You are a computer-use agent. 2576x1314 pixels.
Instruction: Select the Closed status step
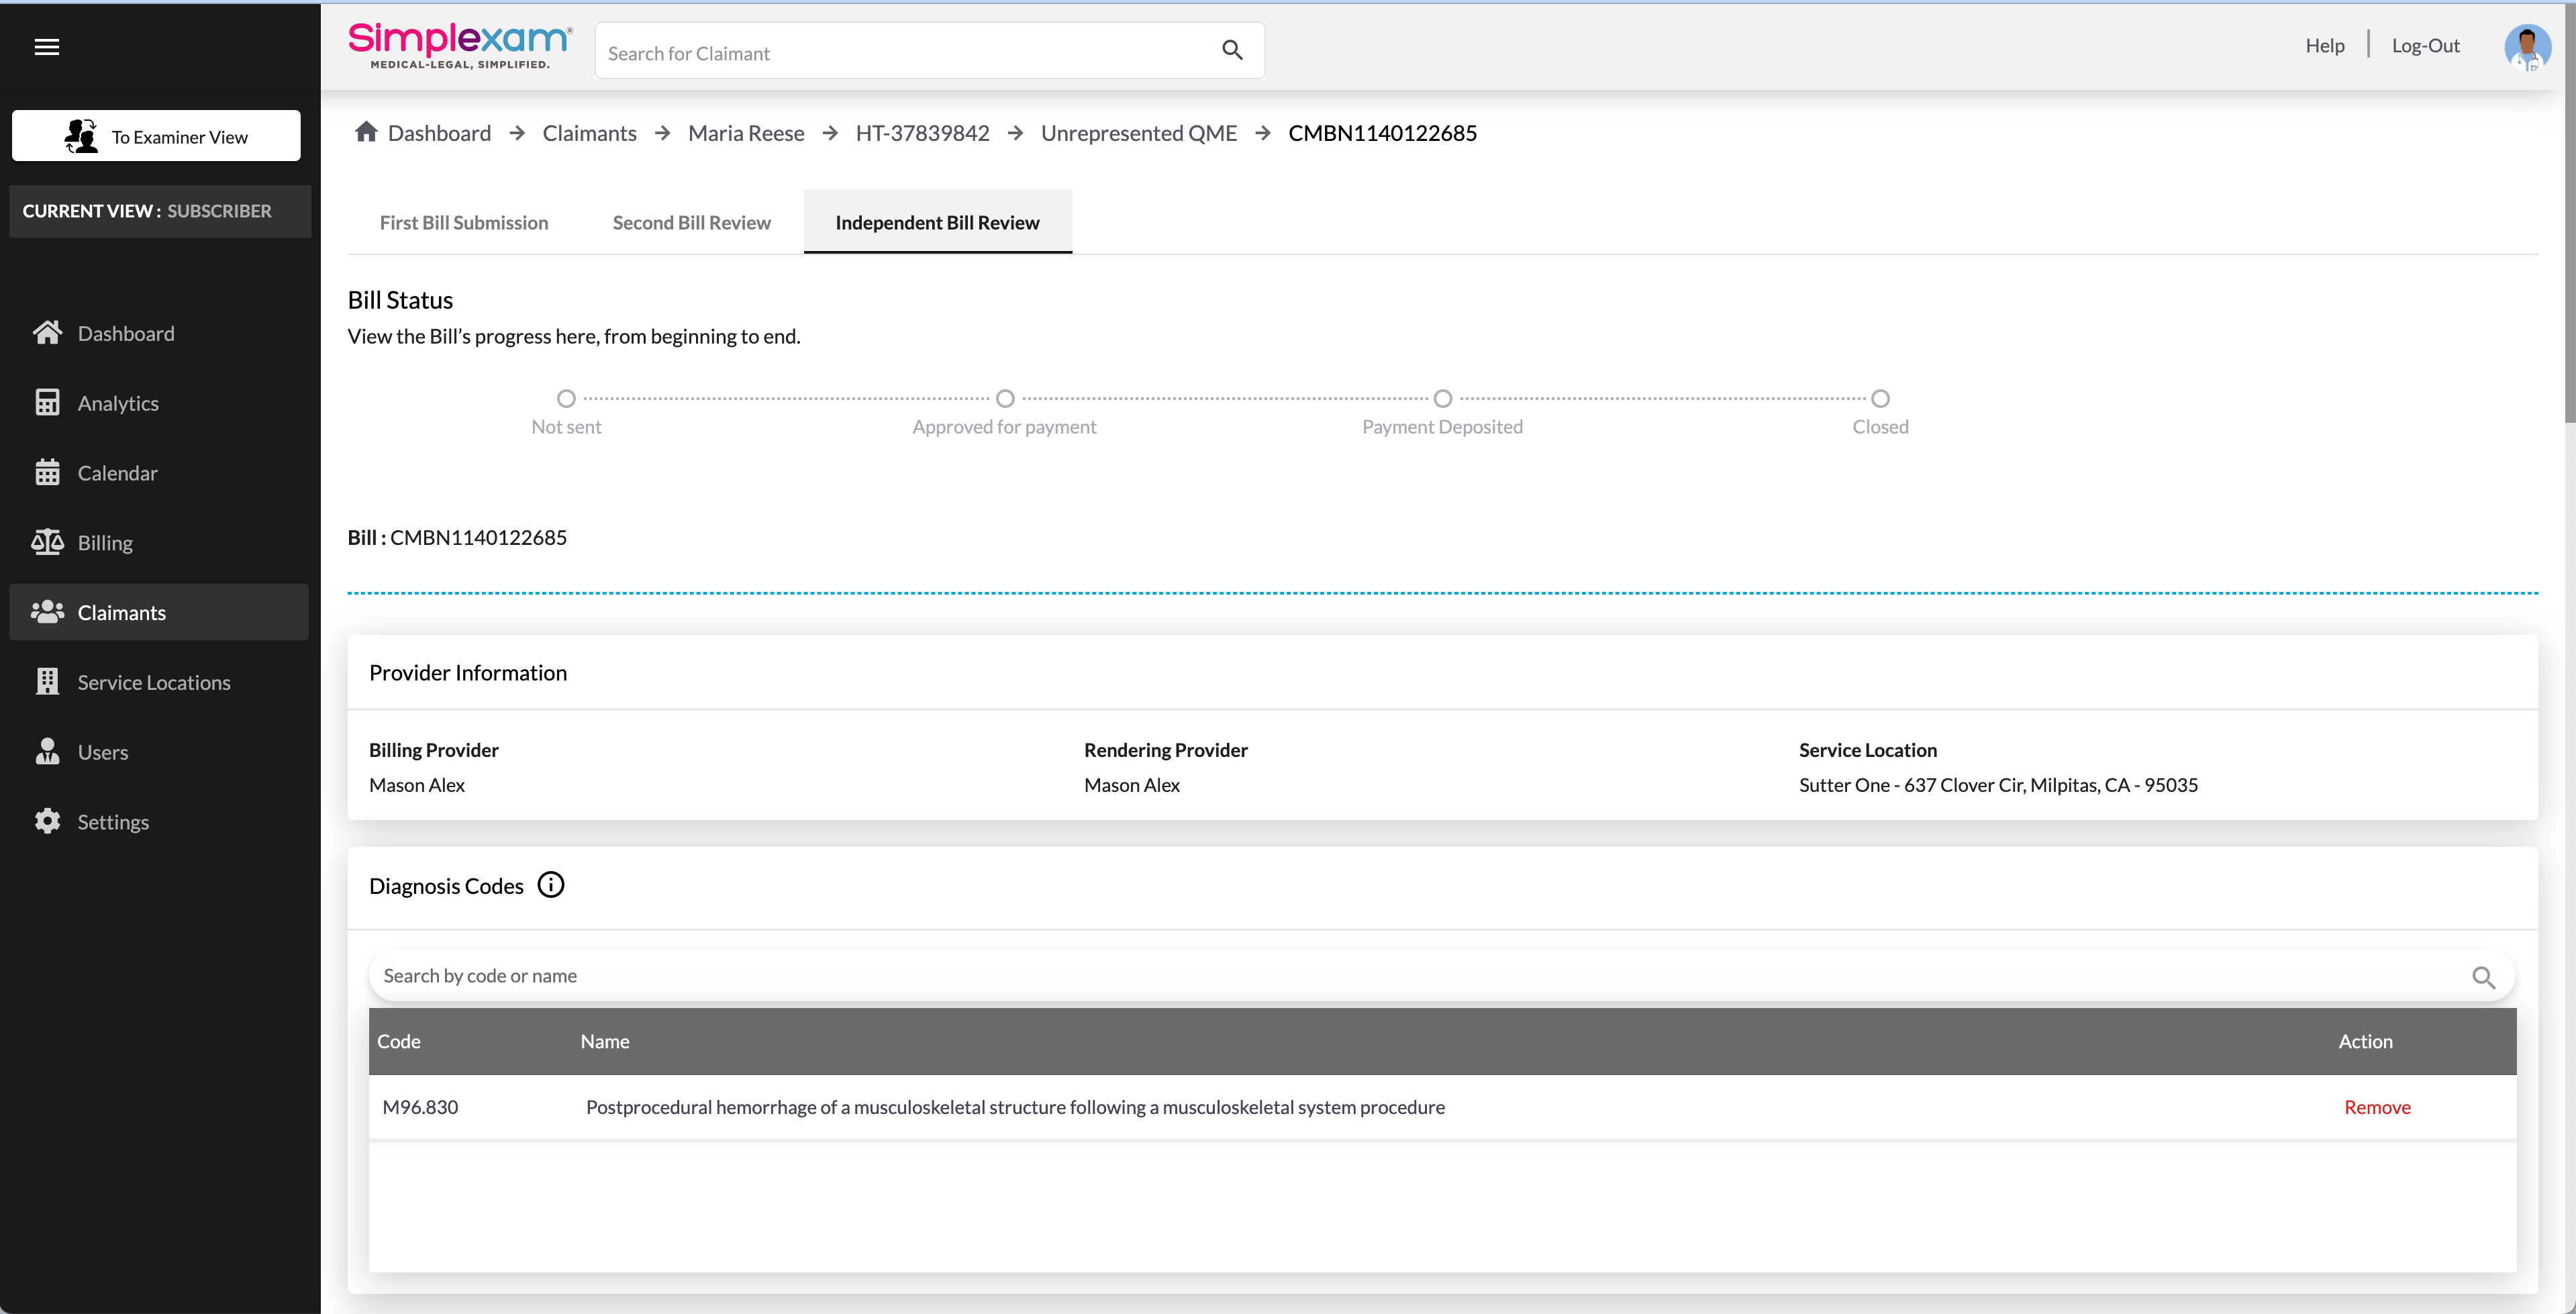pyautogui.click(x=1880, y=399)
